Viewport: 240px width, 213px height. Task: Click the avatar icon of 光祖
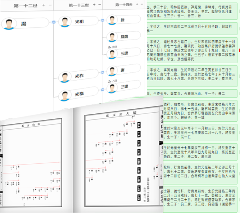pos(65,22)
